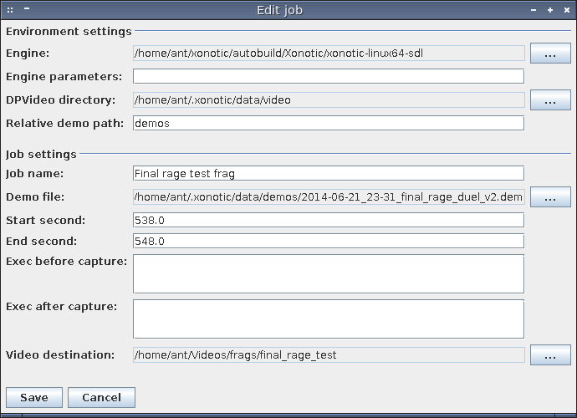
Task: Browse for a Demo file
Action: [550, 197]
